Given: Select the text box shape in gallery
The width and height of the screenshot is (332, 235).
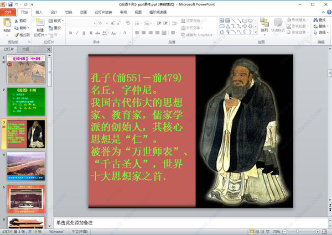Looking at the screenshot, I should (x=222, y=20).
